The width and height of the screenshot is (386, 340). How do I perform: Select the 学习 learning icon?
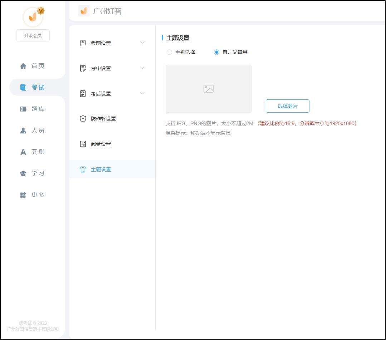tap(23, 173)
